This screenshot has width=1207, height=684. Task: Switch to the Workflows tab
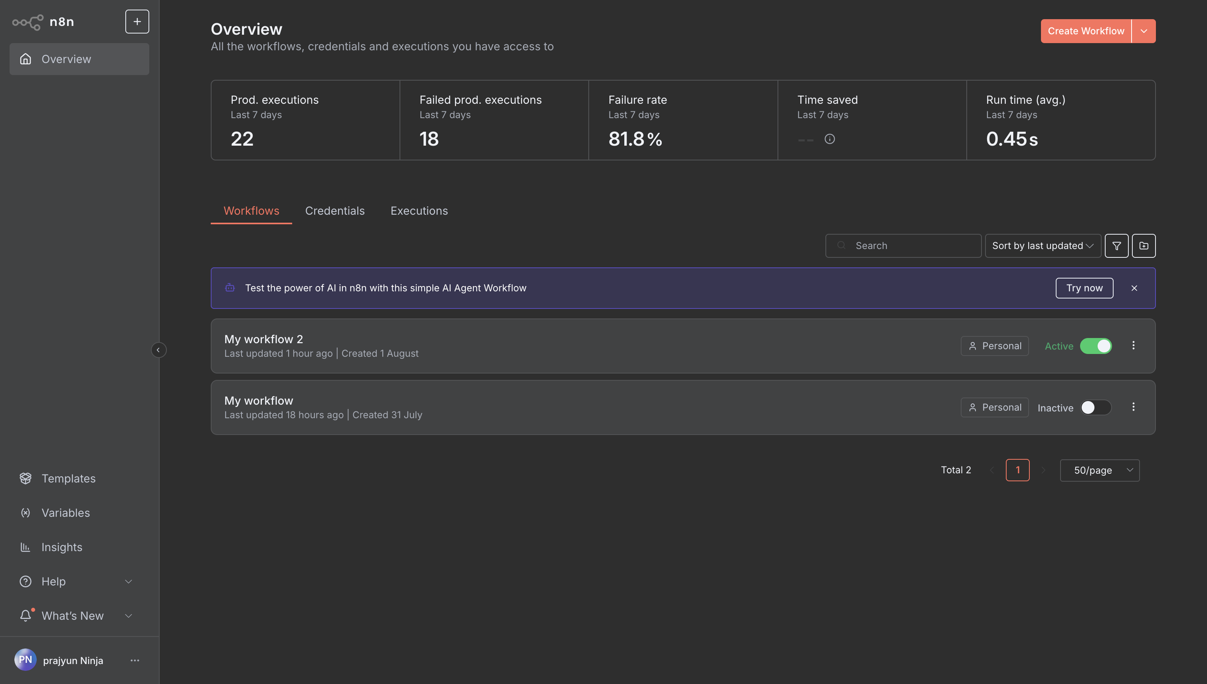point(251,210)
